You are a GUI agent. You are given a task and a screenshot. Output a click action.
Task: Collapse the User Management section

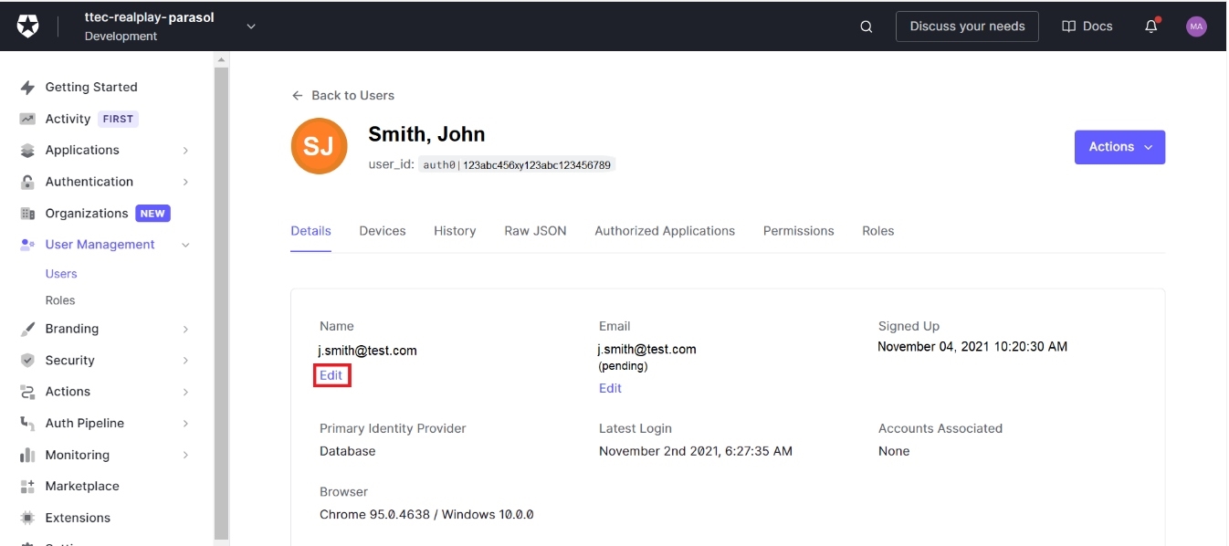click(x=185, y=245)
